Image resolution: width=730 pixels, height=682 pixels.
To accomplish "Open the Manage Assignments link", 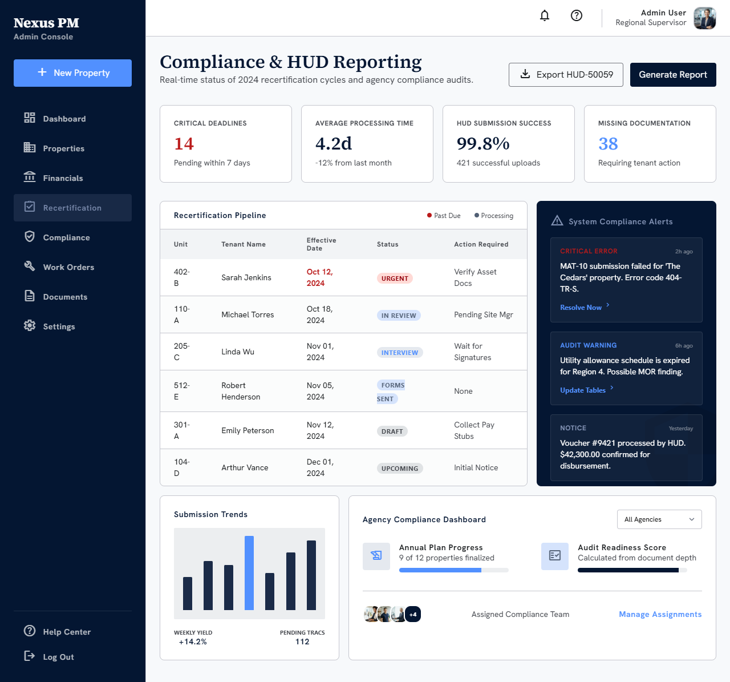I will 660,615.
